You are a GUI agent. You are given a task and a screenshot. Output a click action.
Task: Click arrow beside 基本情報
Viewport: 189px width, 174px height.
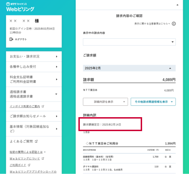57,129
